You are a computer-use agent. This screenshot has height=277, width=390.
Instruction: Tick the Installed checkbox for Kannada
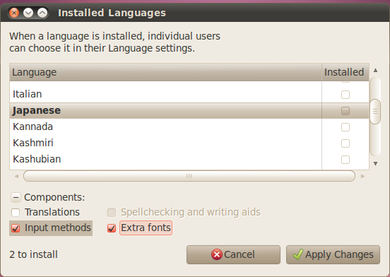345,127
